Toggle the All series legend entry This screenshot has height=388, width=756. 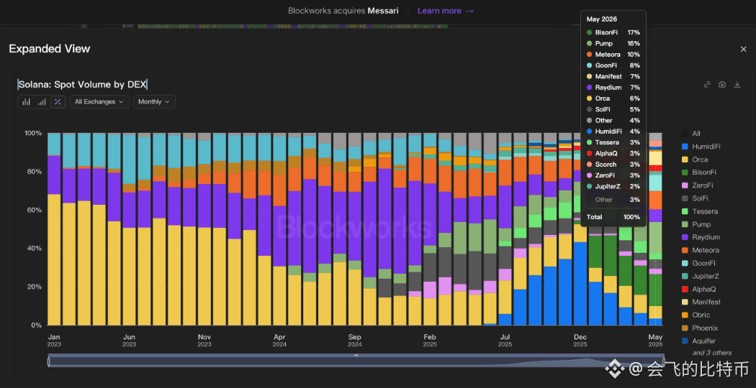pyautogui.click(x=690, y=134)
